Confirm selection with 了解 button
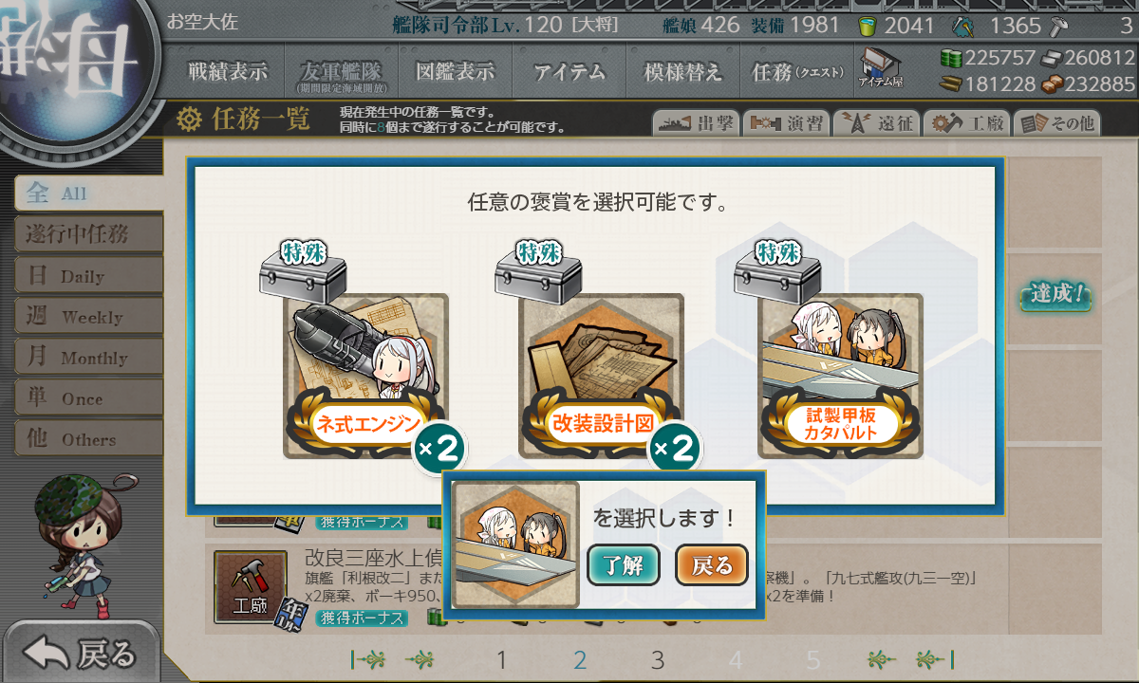Image resolution: width=1139 pixels, height=683 pixels. coord(624,565)
